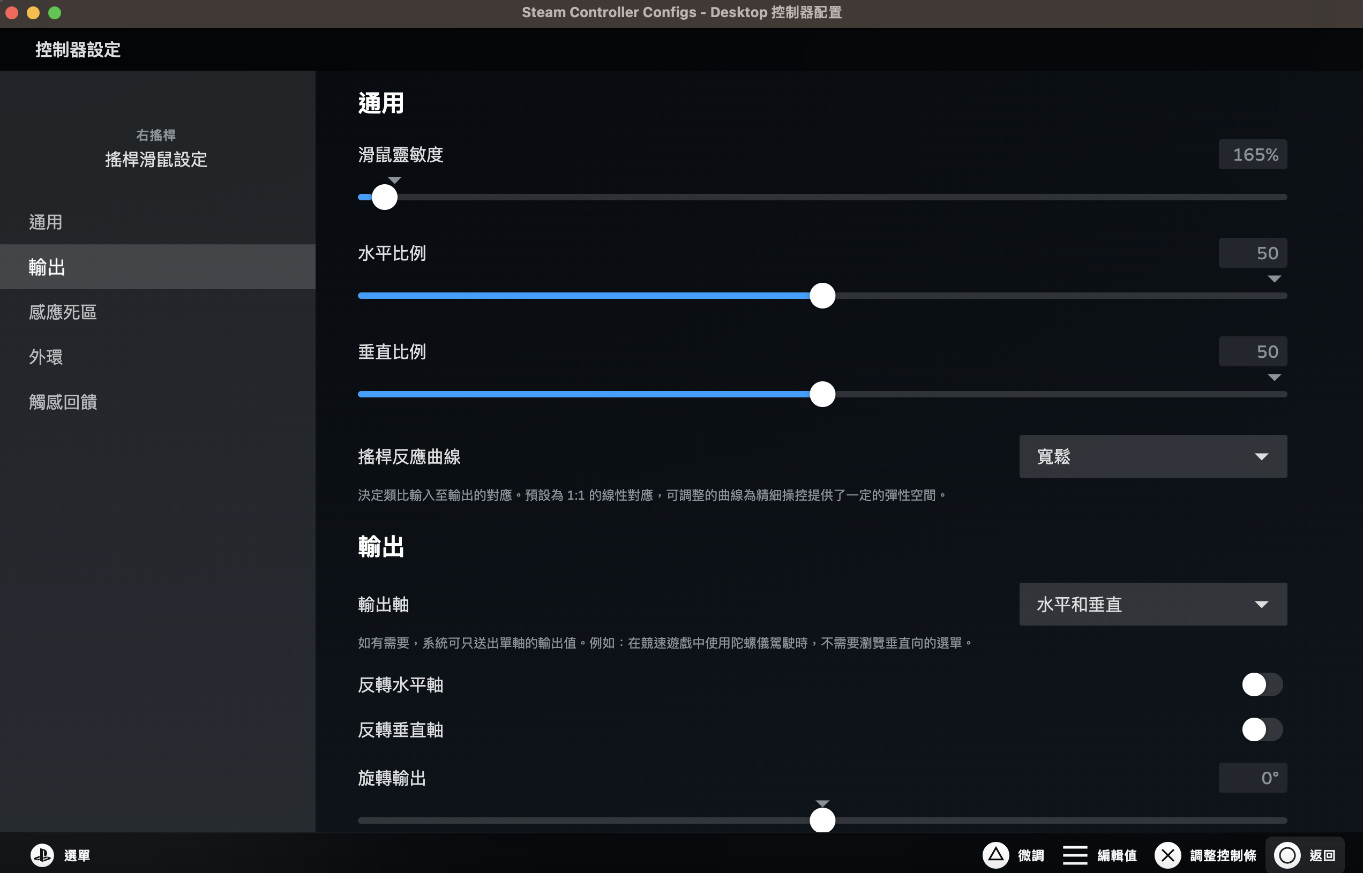
Task: Click the default marker above the 滑鼠靈敏度 slider
Action: tap(395, 180)
